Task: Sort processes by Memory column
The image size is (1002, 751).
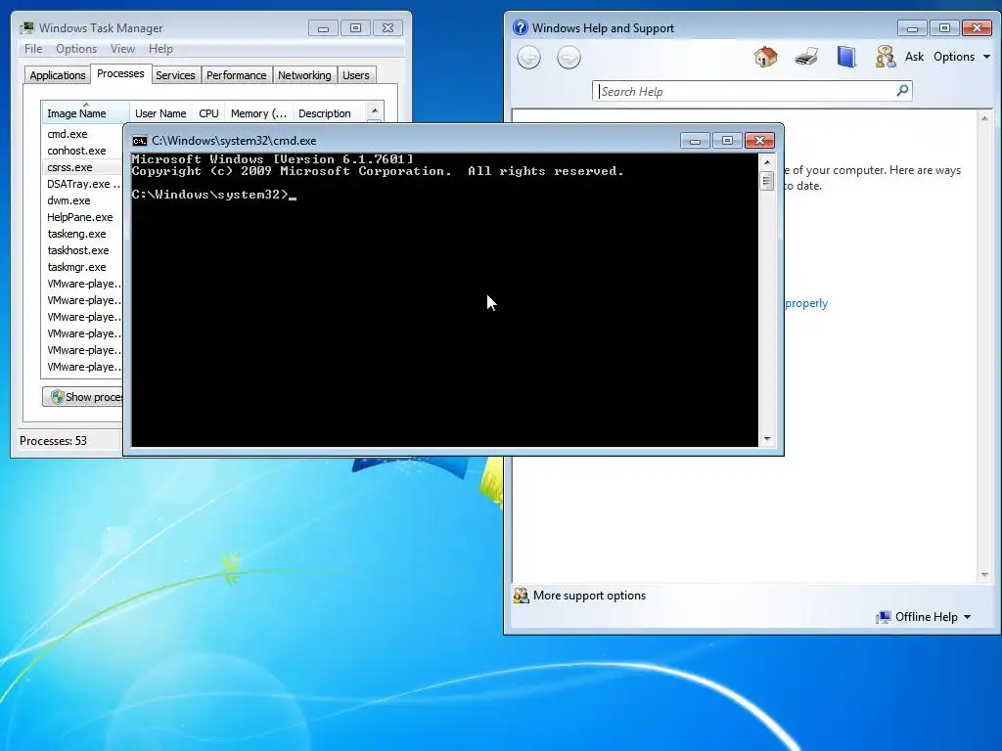Action: (x=258, y=113)
